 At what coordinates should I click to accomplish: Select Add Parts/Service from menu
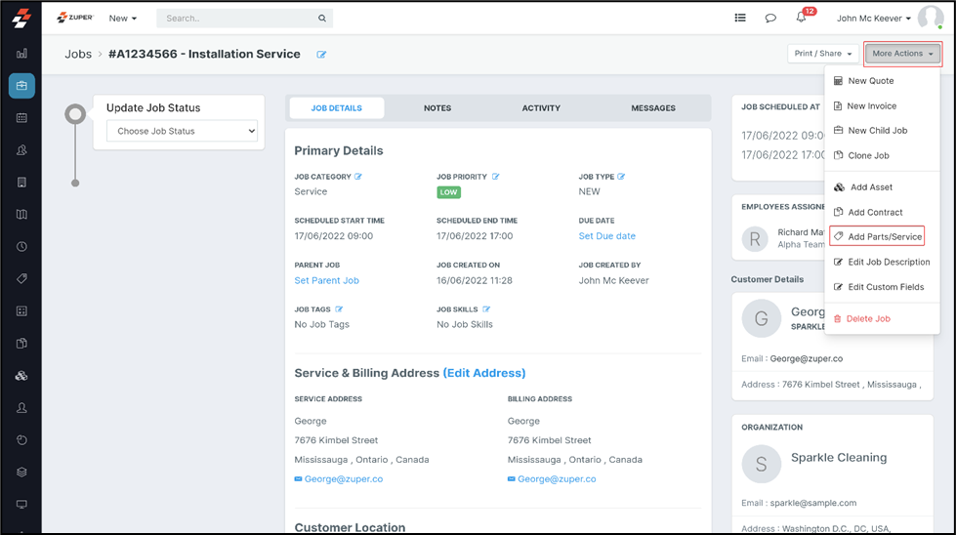(x=884, y=236)
